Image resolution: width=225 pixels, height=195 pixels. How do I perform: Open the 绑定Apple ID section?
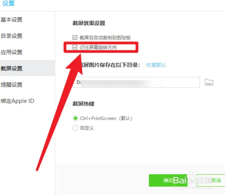coord(17,101)
